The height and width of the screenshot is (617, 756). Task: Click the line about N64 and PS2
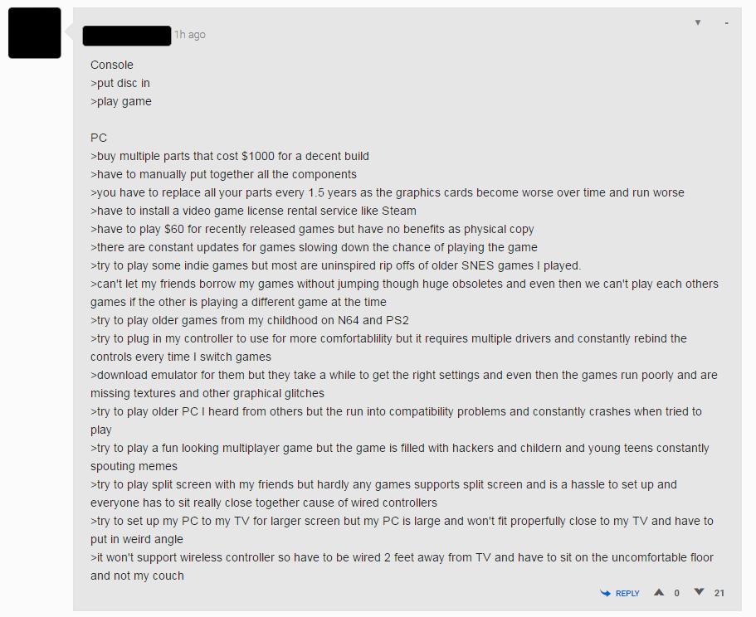249,320
